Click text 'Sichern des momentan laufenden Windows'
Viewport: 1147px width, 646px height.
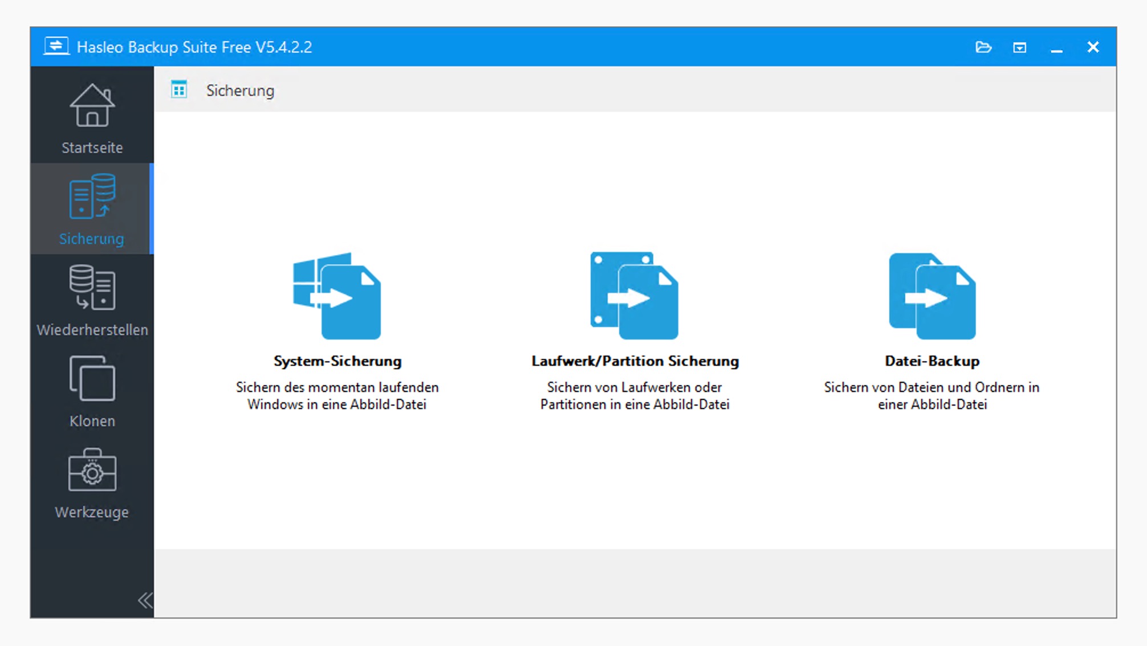click(x=337, y=395)
